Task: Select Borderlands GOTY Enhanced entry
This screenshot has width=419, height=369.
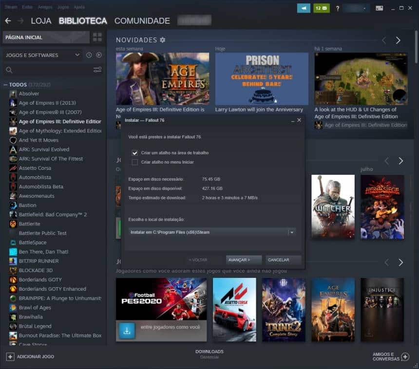Action: 53,289
